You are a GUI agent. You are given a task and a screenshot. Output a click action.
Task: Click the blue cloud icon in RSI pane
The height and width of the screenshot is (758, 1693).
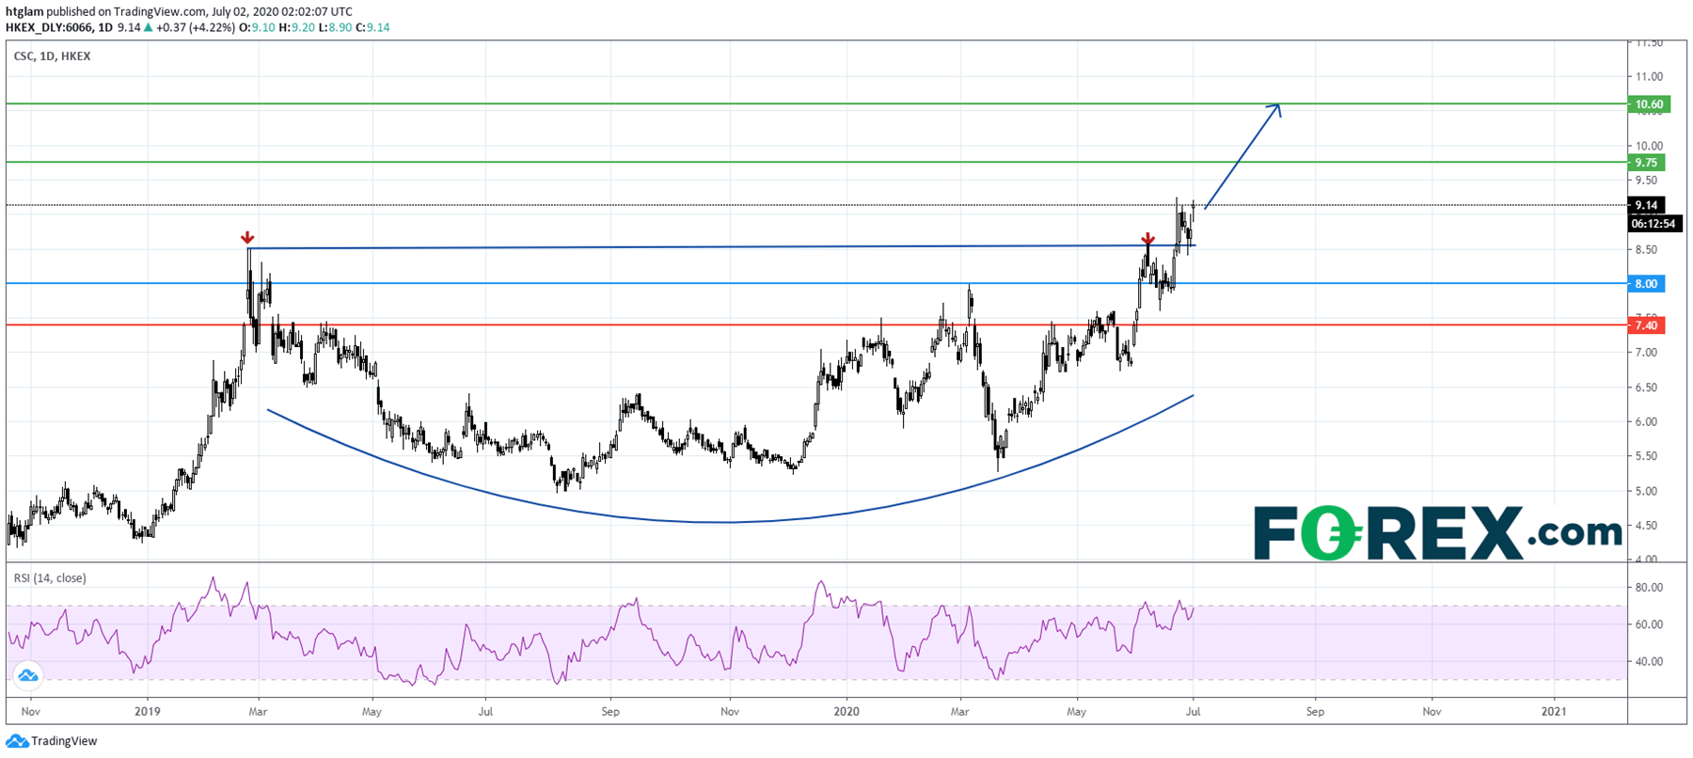click(27, 675)
